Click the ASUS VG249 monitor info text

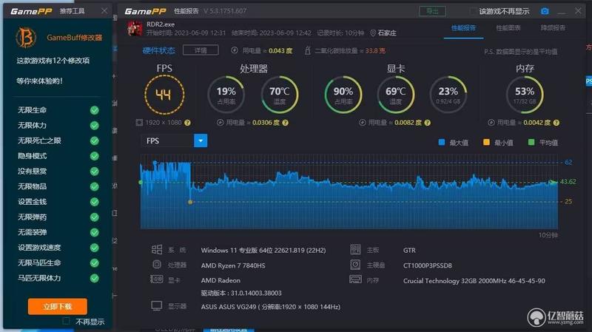click(x=270, y=307)
